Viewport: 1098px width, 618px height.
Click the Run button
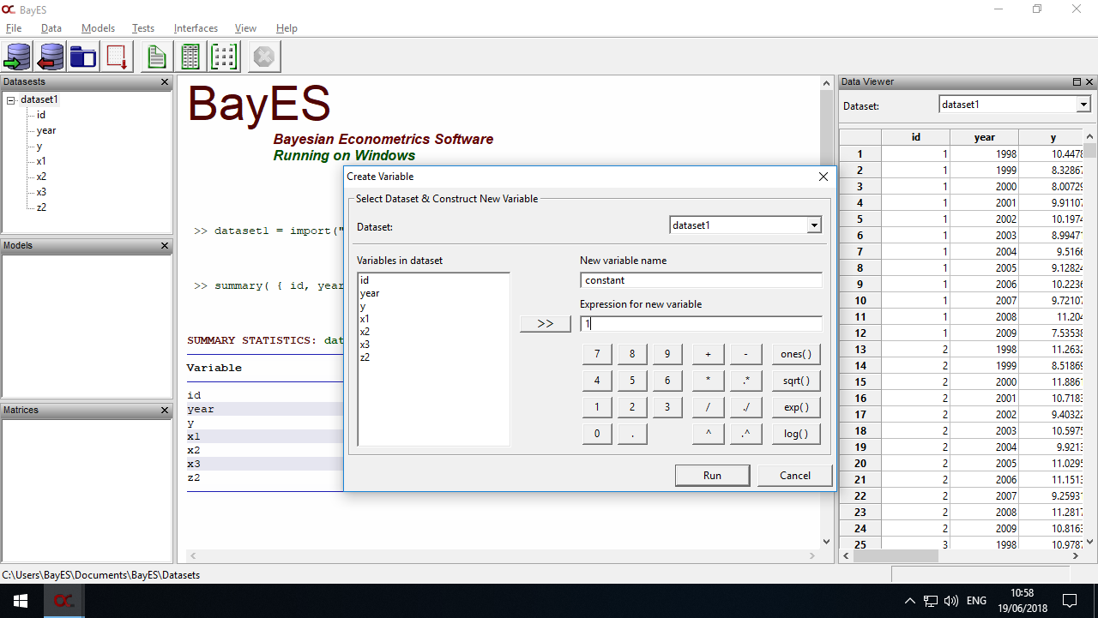712,476
